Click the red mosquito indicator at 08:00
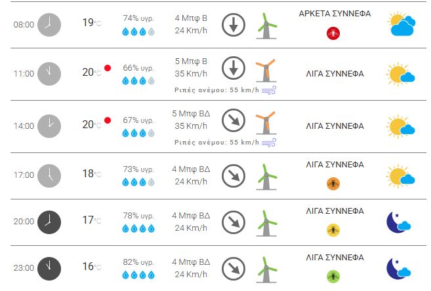 pyautogui.click(x=333, y=33)
